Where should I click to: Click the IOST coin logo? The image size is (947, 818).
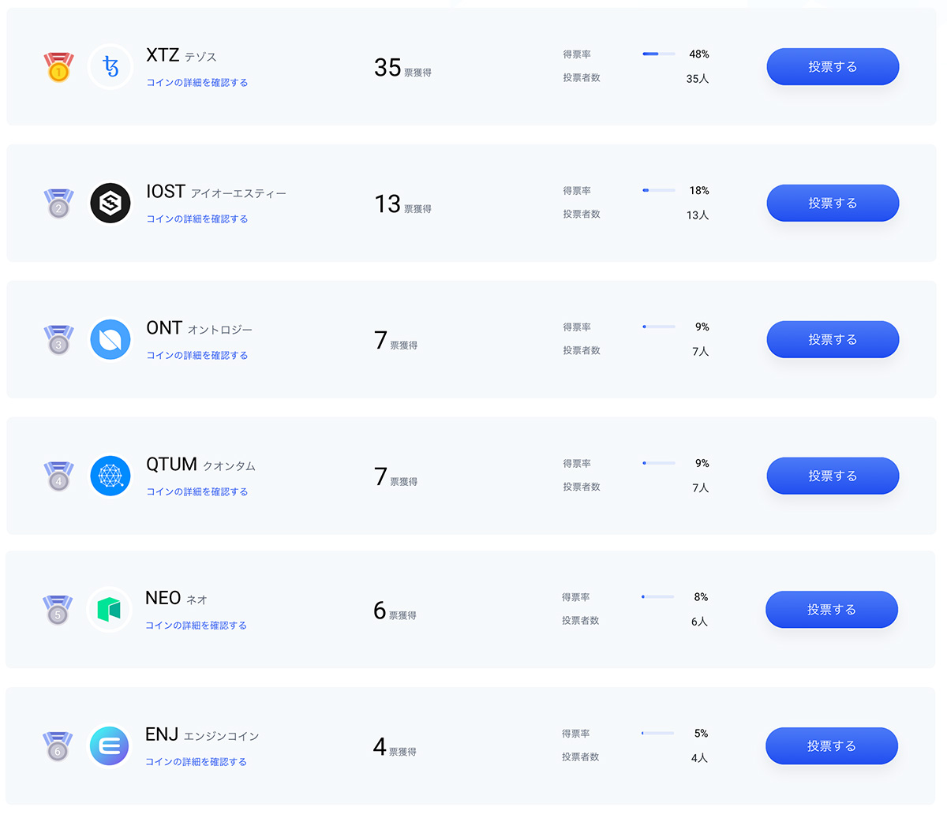coord(110,204)
